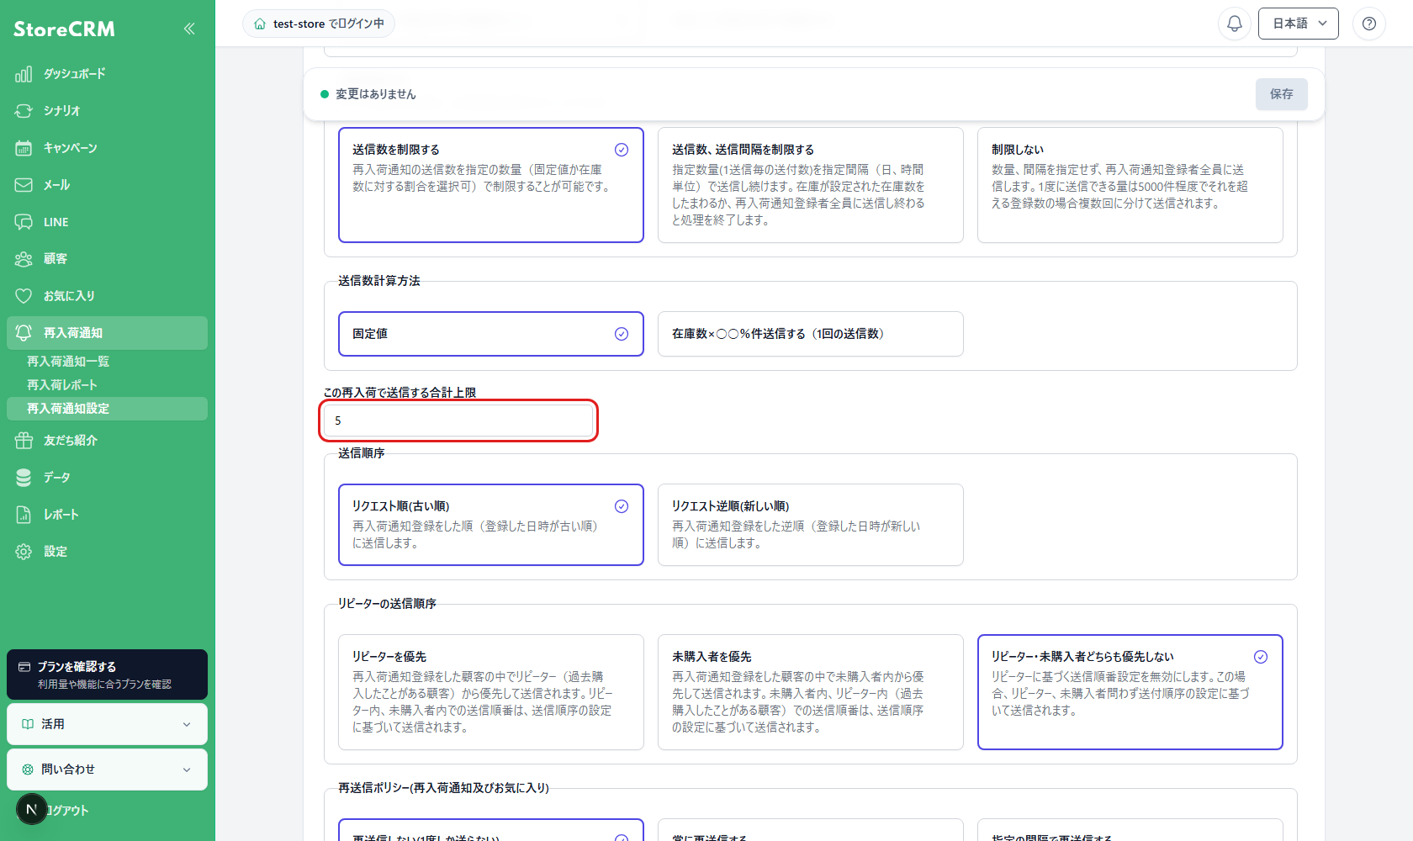Image resolution: width=1413 pixels, height=841 pixels.
Task: Click the レポート document icon
Action: pos(24,515)
